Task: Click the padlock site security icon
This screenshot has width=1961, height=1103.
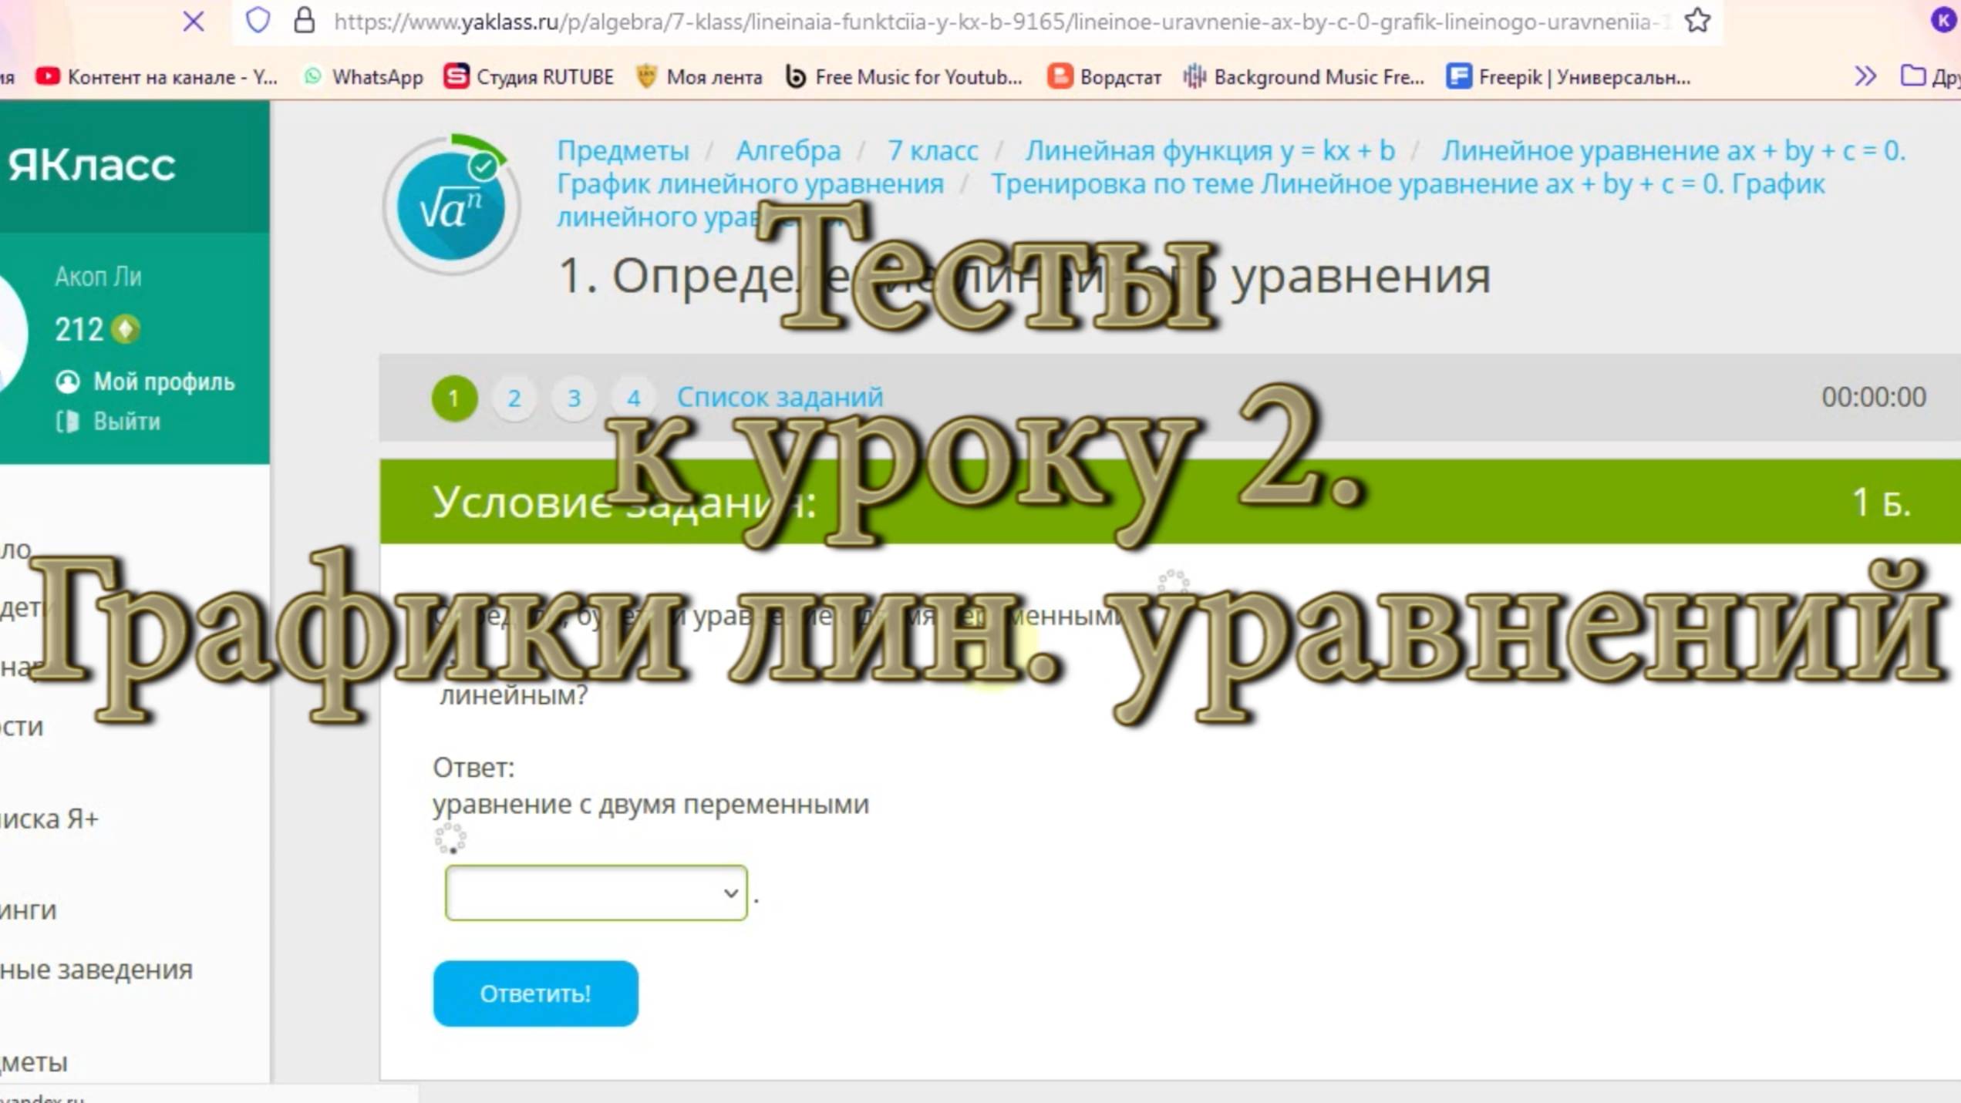Action: coord(305,21)
